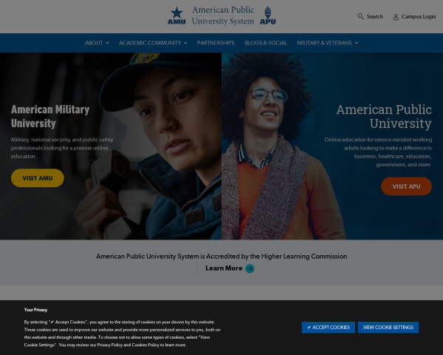
Task: Open the Blogs & Social menu item
Action: tap(266, 43)
